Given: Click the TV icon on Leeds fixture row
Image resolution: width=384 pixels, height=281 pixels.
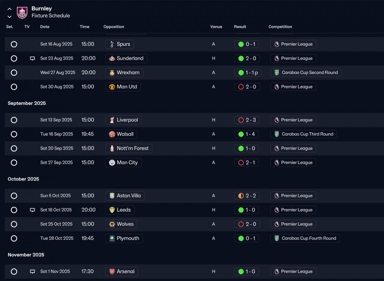Looking at the screenshot, I should coord(32,210).
